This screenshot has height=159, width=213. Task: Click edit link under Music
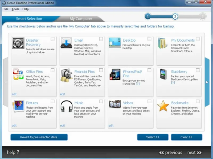click(63, 125)
